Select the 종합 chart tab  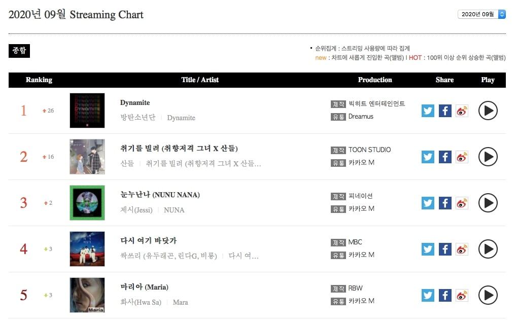pyautogui.click(x=19, y=51)
